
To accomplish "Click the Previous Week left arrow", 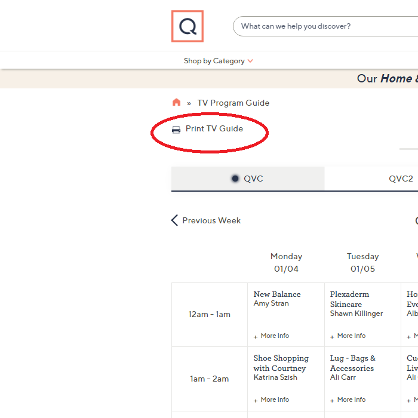I will coord(174,220).
